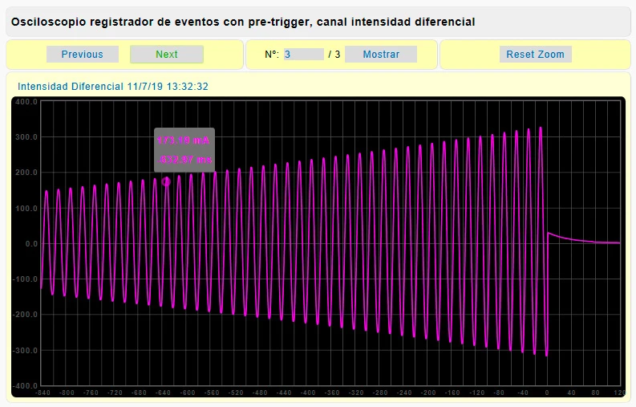The image size is (636, 407).
Task: Click the magenta data point marker on waveform
Action: tap(166, 181)
